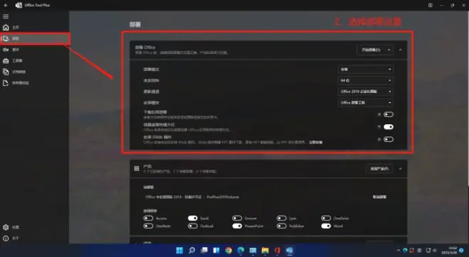Viewport: 469px width, 257px height.
Task: Click cancel deployment for ProPlus2019Volume
Action: point(379,197)
